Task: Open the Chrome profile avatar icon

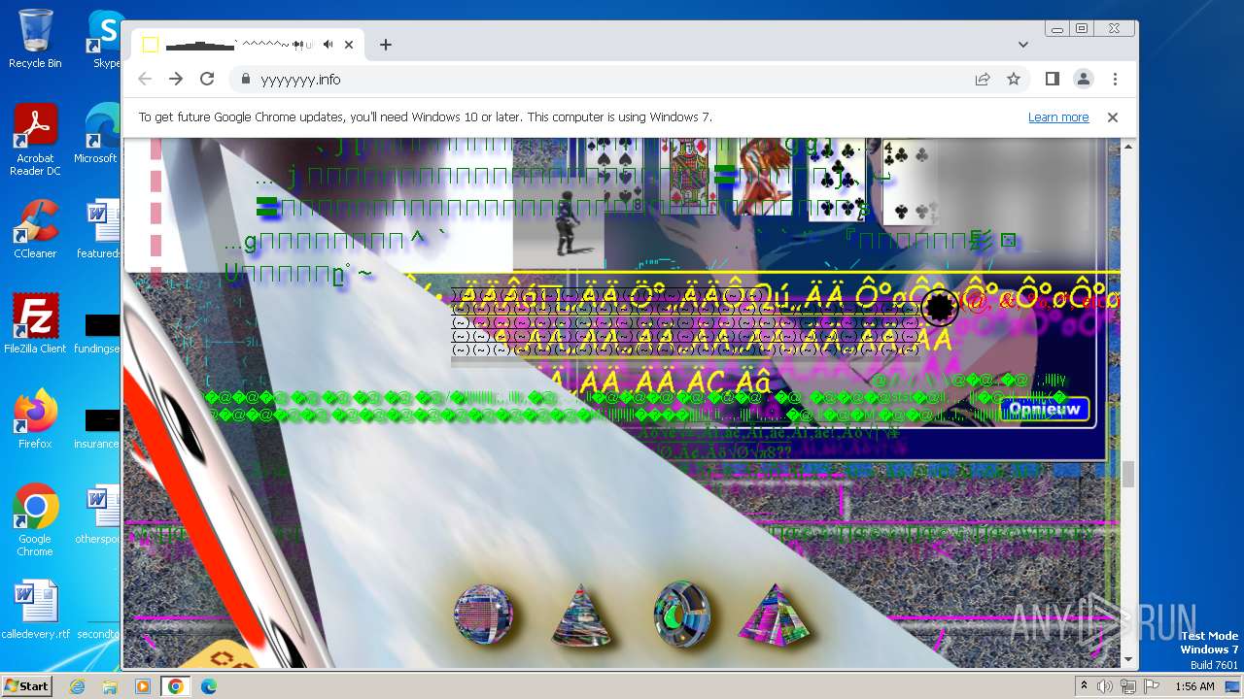Action: (1083, 79)
